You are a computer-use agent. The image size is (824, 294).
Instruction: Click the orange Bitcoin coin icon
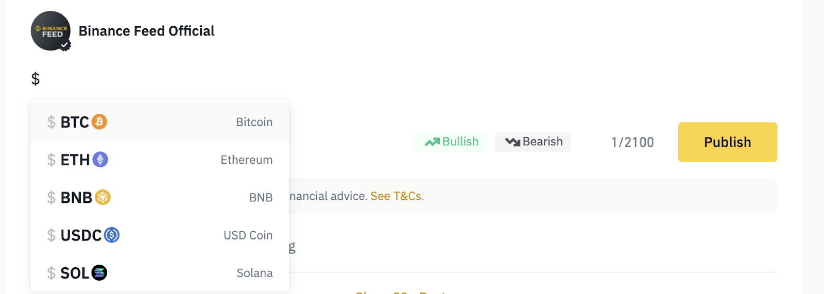click(99, 122)
